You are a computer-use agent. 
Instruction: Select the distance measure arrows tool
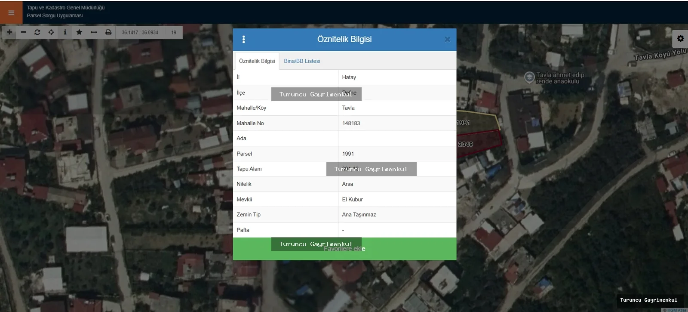[x=94, y=32]
